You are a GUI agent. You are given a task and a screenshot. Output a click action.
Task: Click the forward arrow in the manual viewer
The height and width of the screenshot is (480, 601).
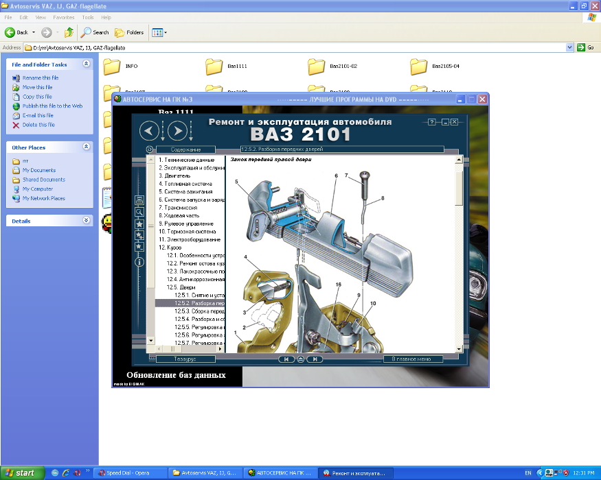[177, 130]
